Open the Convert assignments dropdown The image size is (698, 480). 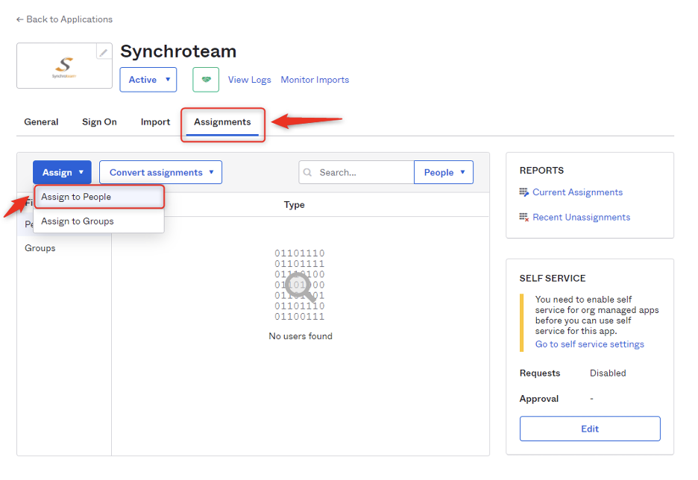[x=160, y=172]
